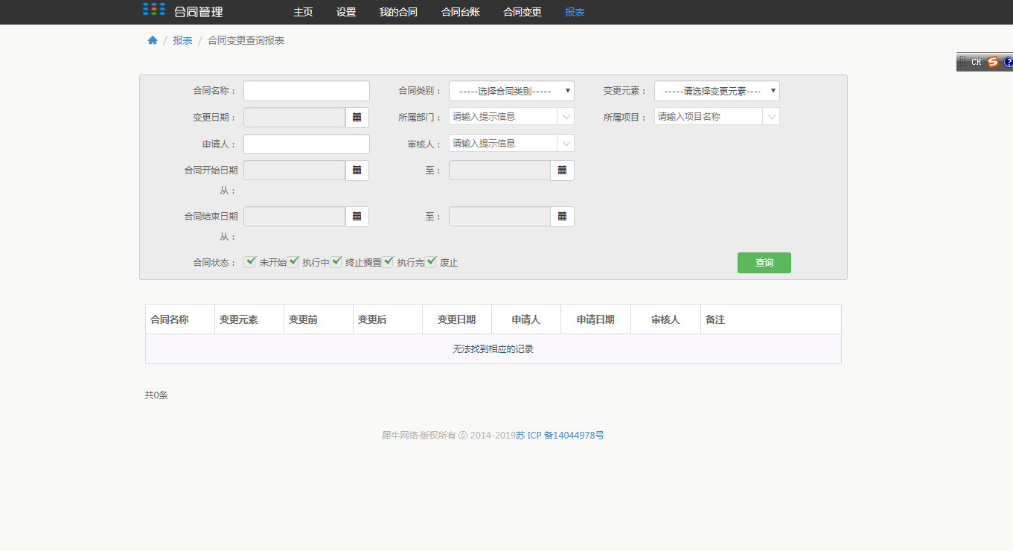Click the 无法找到相应的记录 message row
The height and width of the screenshot is (551, 1013).
pyautogui.click(x=493, y=349)
